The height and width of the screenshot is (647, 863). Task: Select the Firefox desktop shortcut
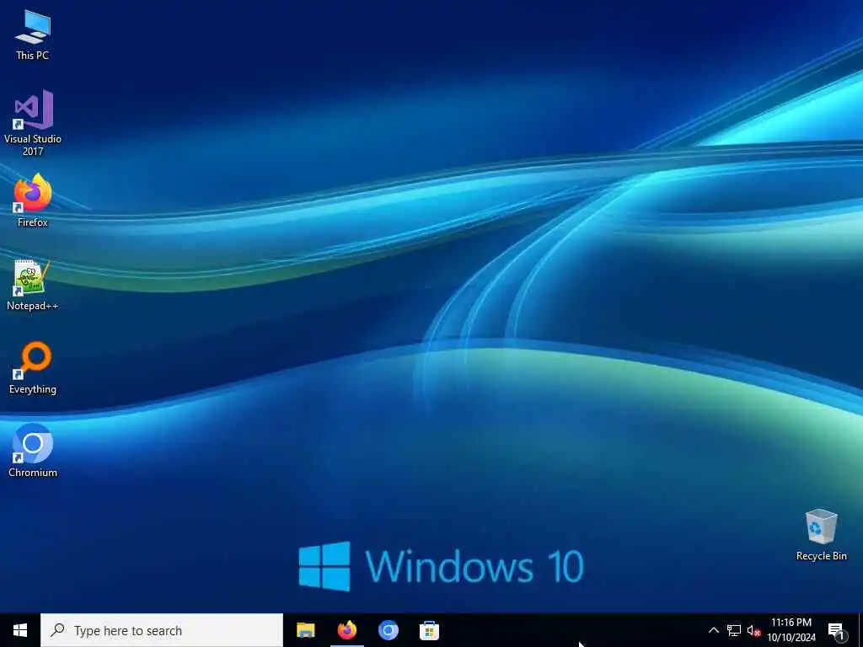tap(33, 201)
